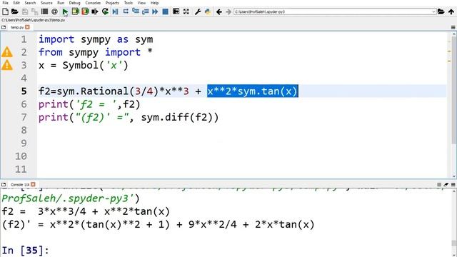Open the console pane options hamburger menu
The width and height of the screenshot is (457, 257).
tap(453, 184)
